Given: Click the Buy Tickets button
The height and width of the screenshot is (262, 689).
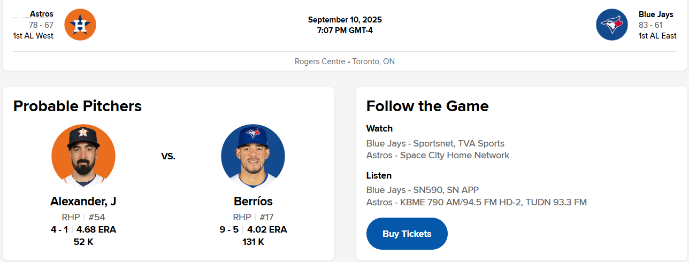Looking at the screenshot, I should pos(407,234).
